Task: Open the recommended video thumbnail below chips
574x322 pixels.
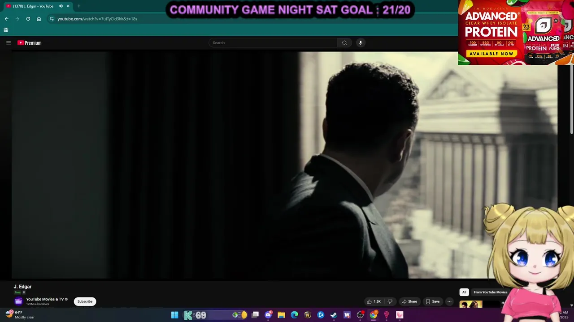Action: 471,304
